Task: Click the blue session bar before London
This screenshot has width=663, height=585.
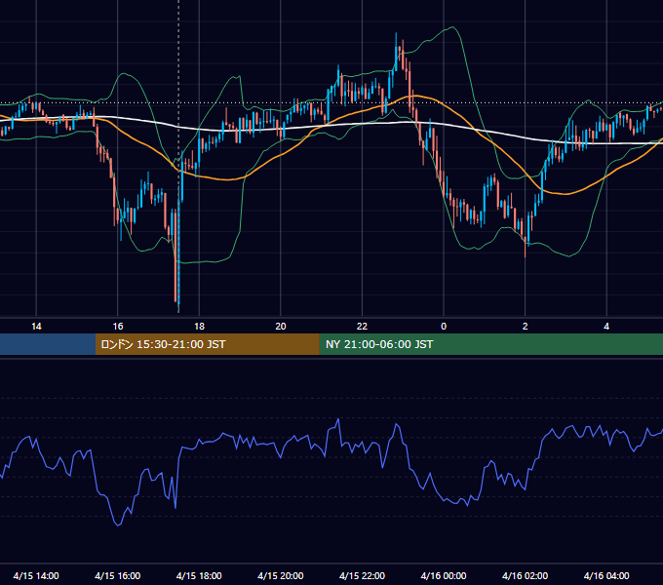Action: click(48, 344)
